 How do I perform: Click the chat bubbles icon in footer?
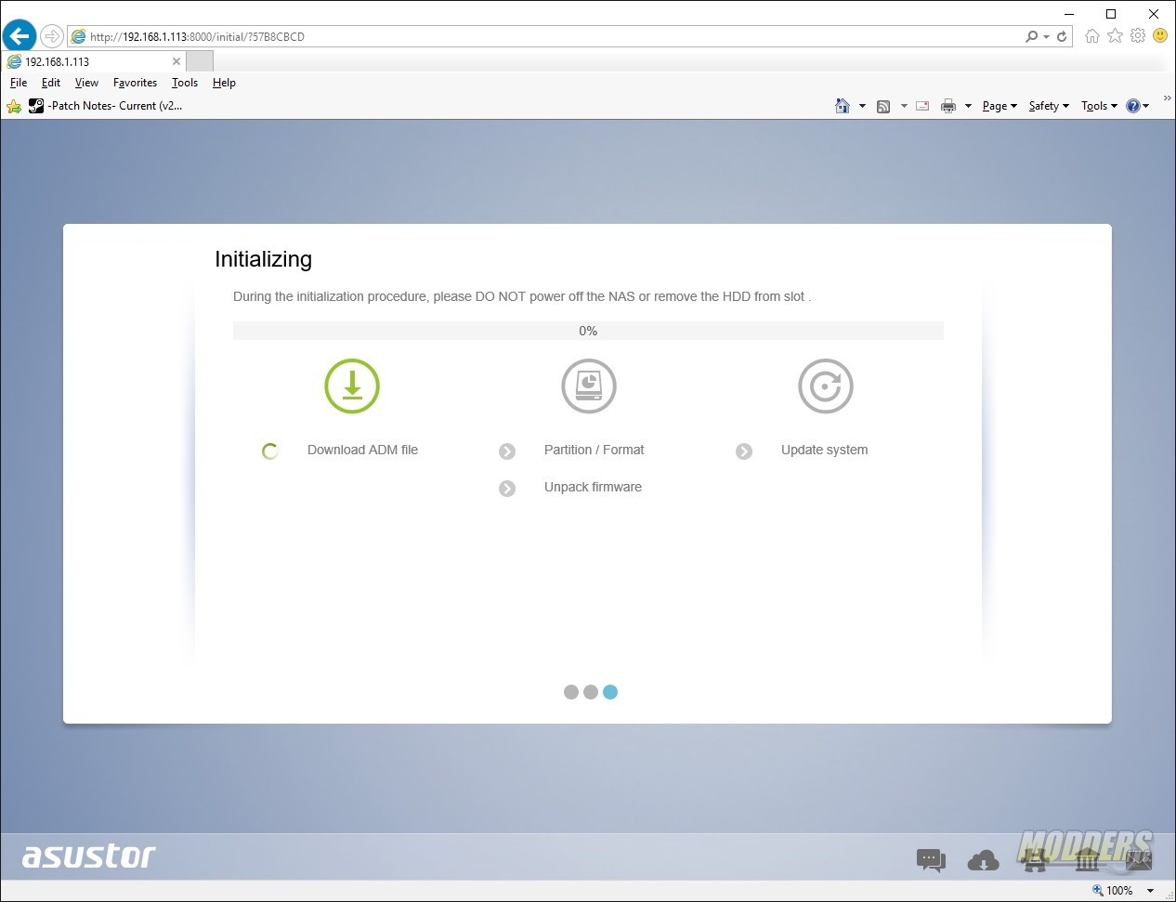pos(931,860)
